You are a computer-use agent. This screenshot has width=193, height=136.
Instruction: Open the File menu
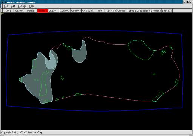coord(6,6)
